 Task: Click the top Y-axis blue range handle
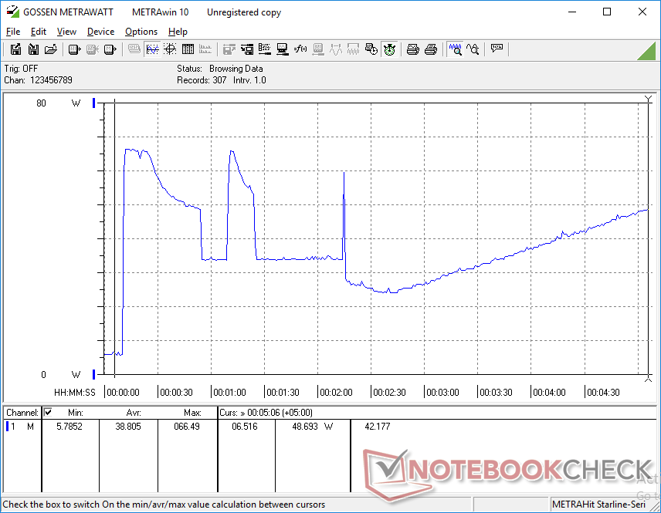click(94, 103)
